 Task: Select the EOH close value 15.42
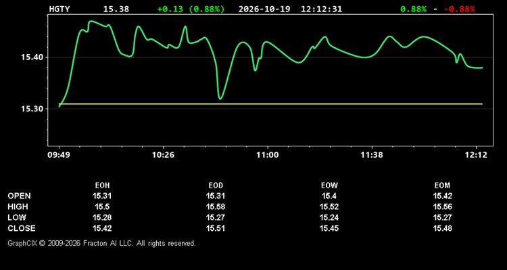[x=102, y=228]
